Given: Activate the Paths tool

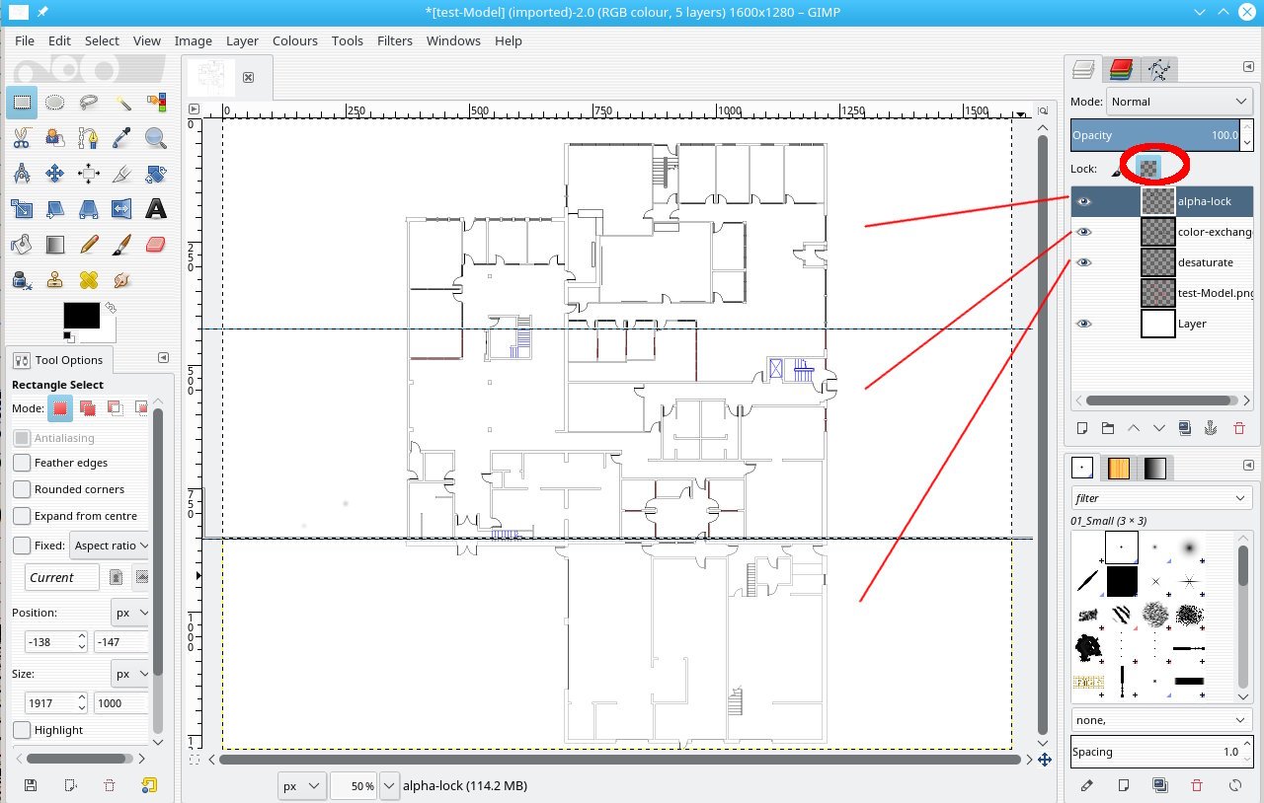Looking at the screenshot, I should pyautogui.click(x=89, y=137).
